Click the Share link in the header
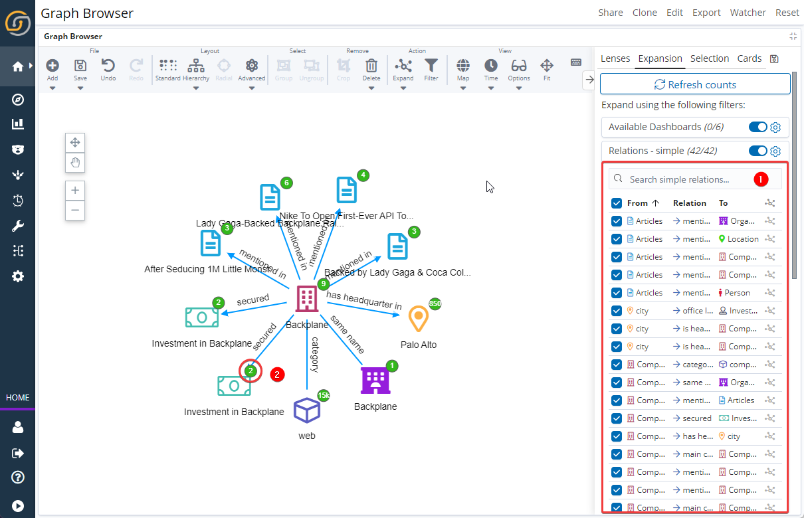 611,12
